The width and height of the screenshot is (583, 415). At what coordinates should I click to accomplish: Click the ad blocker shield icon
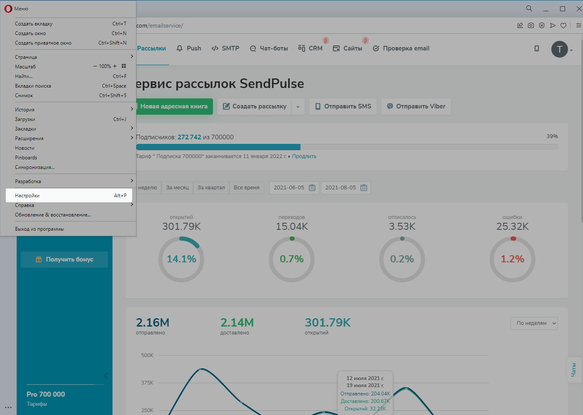(542, 25)
